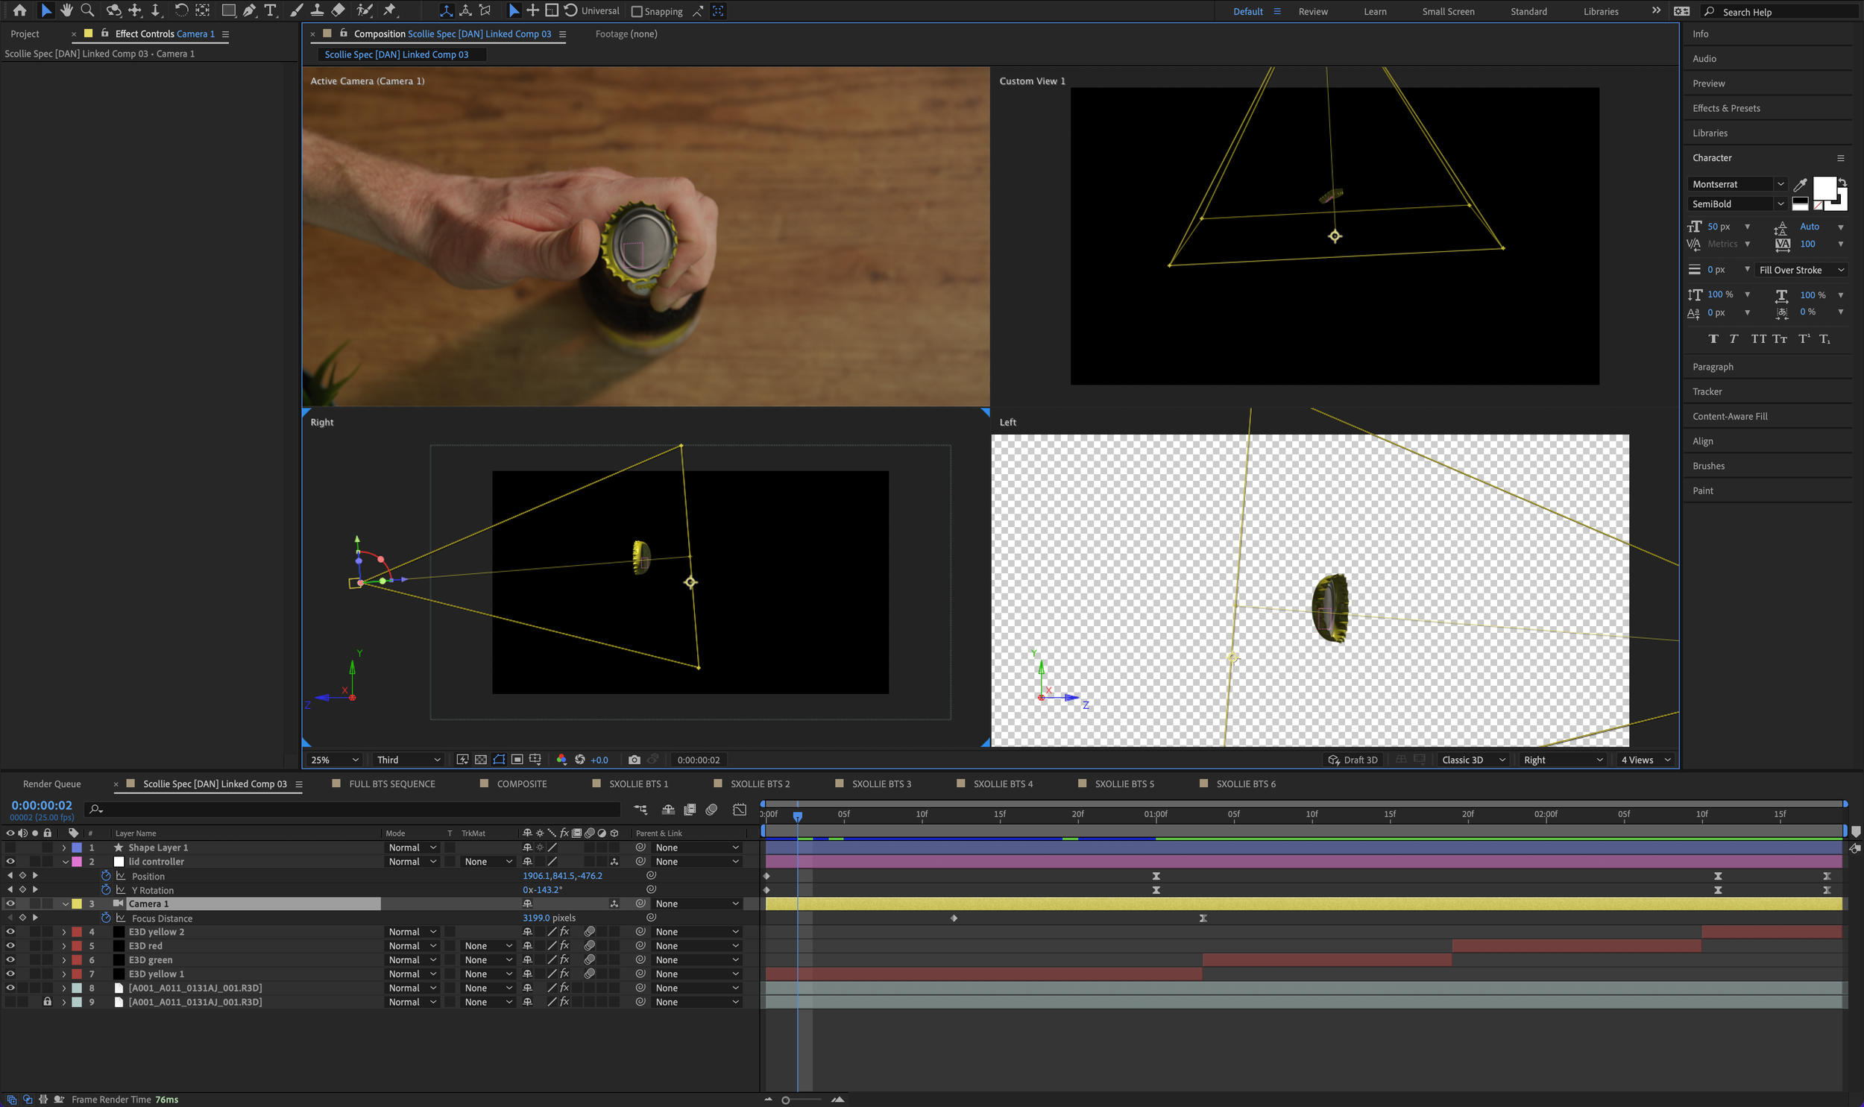The height and width of the screenshot is (1107, 1864).
Task: Open the 25% magnification dropdown
Action: 334,760
